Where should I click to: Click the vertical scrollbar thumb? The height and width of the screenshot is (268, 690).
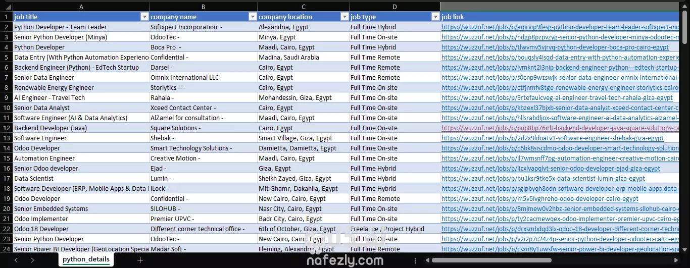coord(685,27)
